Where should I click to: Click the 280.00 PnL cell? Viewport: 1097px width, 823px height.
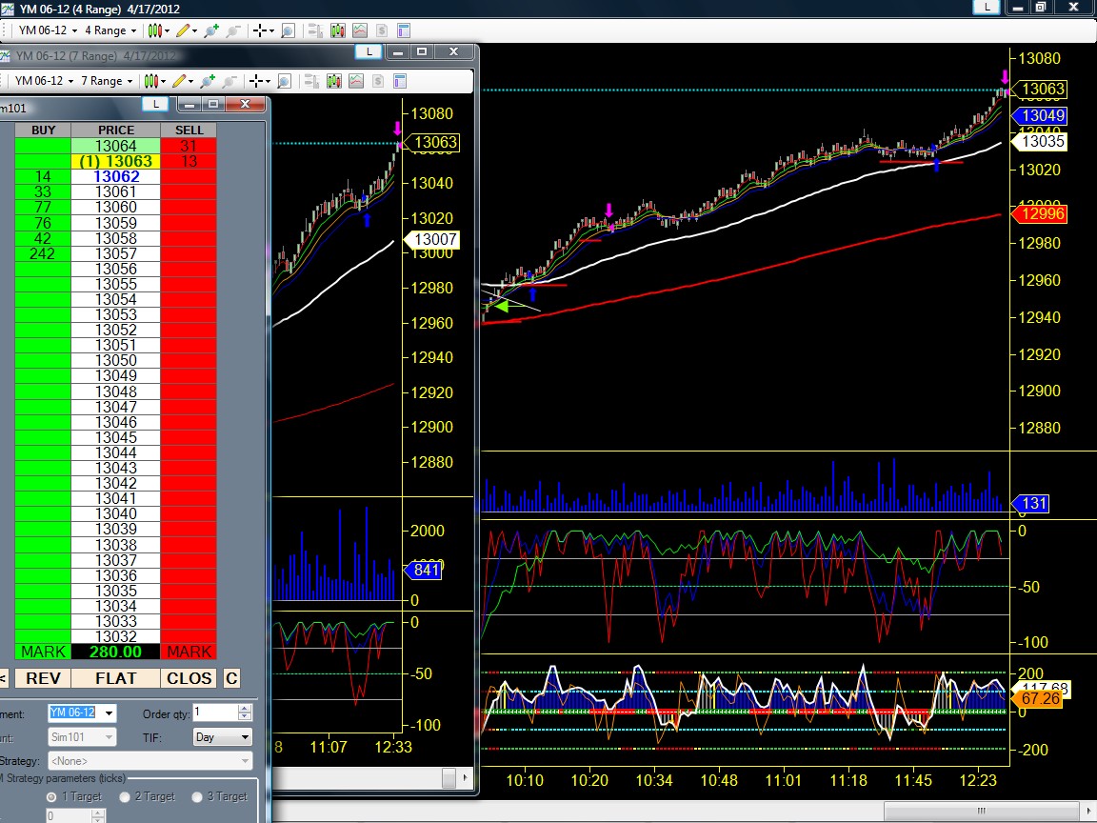coord(115,652)
